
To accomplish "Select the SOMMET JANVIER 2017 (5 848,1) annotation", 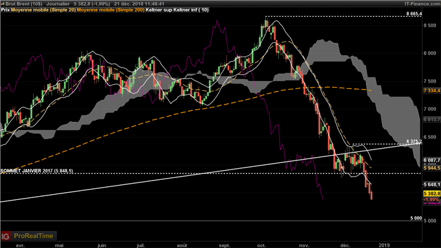I will pos(36,171).
